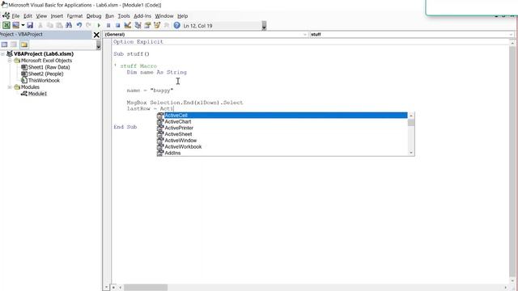This screenshot has width=518, height=291.
Task: Open the Insert menu
Action: 57,16
